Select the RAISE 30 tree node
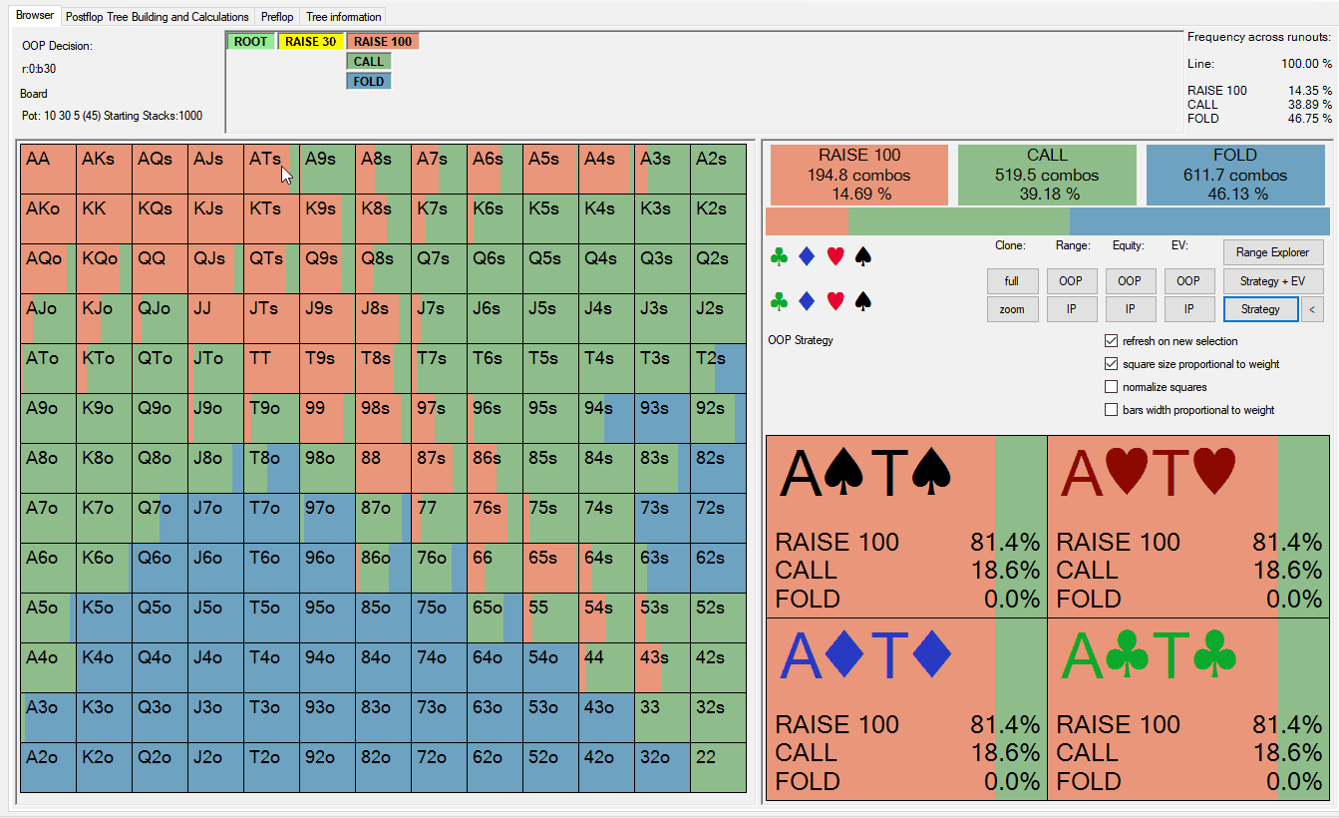This screenshot has width=1339, height=818. pos(310,42)
